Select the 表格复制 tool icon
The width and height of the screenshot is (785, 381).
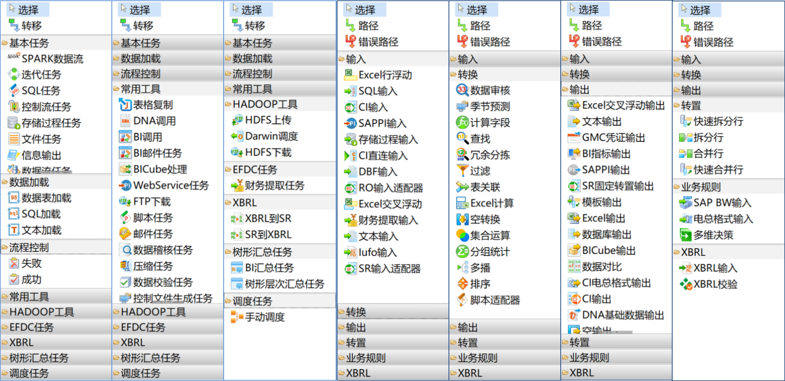point(125,105)
